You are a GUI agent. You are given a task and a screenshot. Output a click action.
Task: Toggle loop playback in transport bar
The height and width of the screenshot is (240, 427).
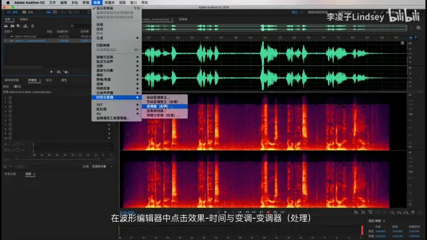pos(275,212)
